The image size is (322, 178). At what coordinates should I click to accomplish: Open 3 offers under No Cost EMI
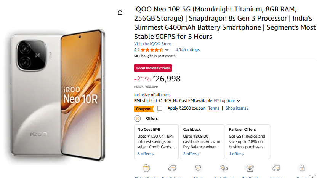(146, 154)
